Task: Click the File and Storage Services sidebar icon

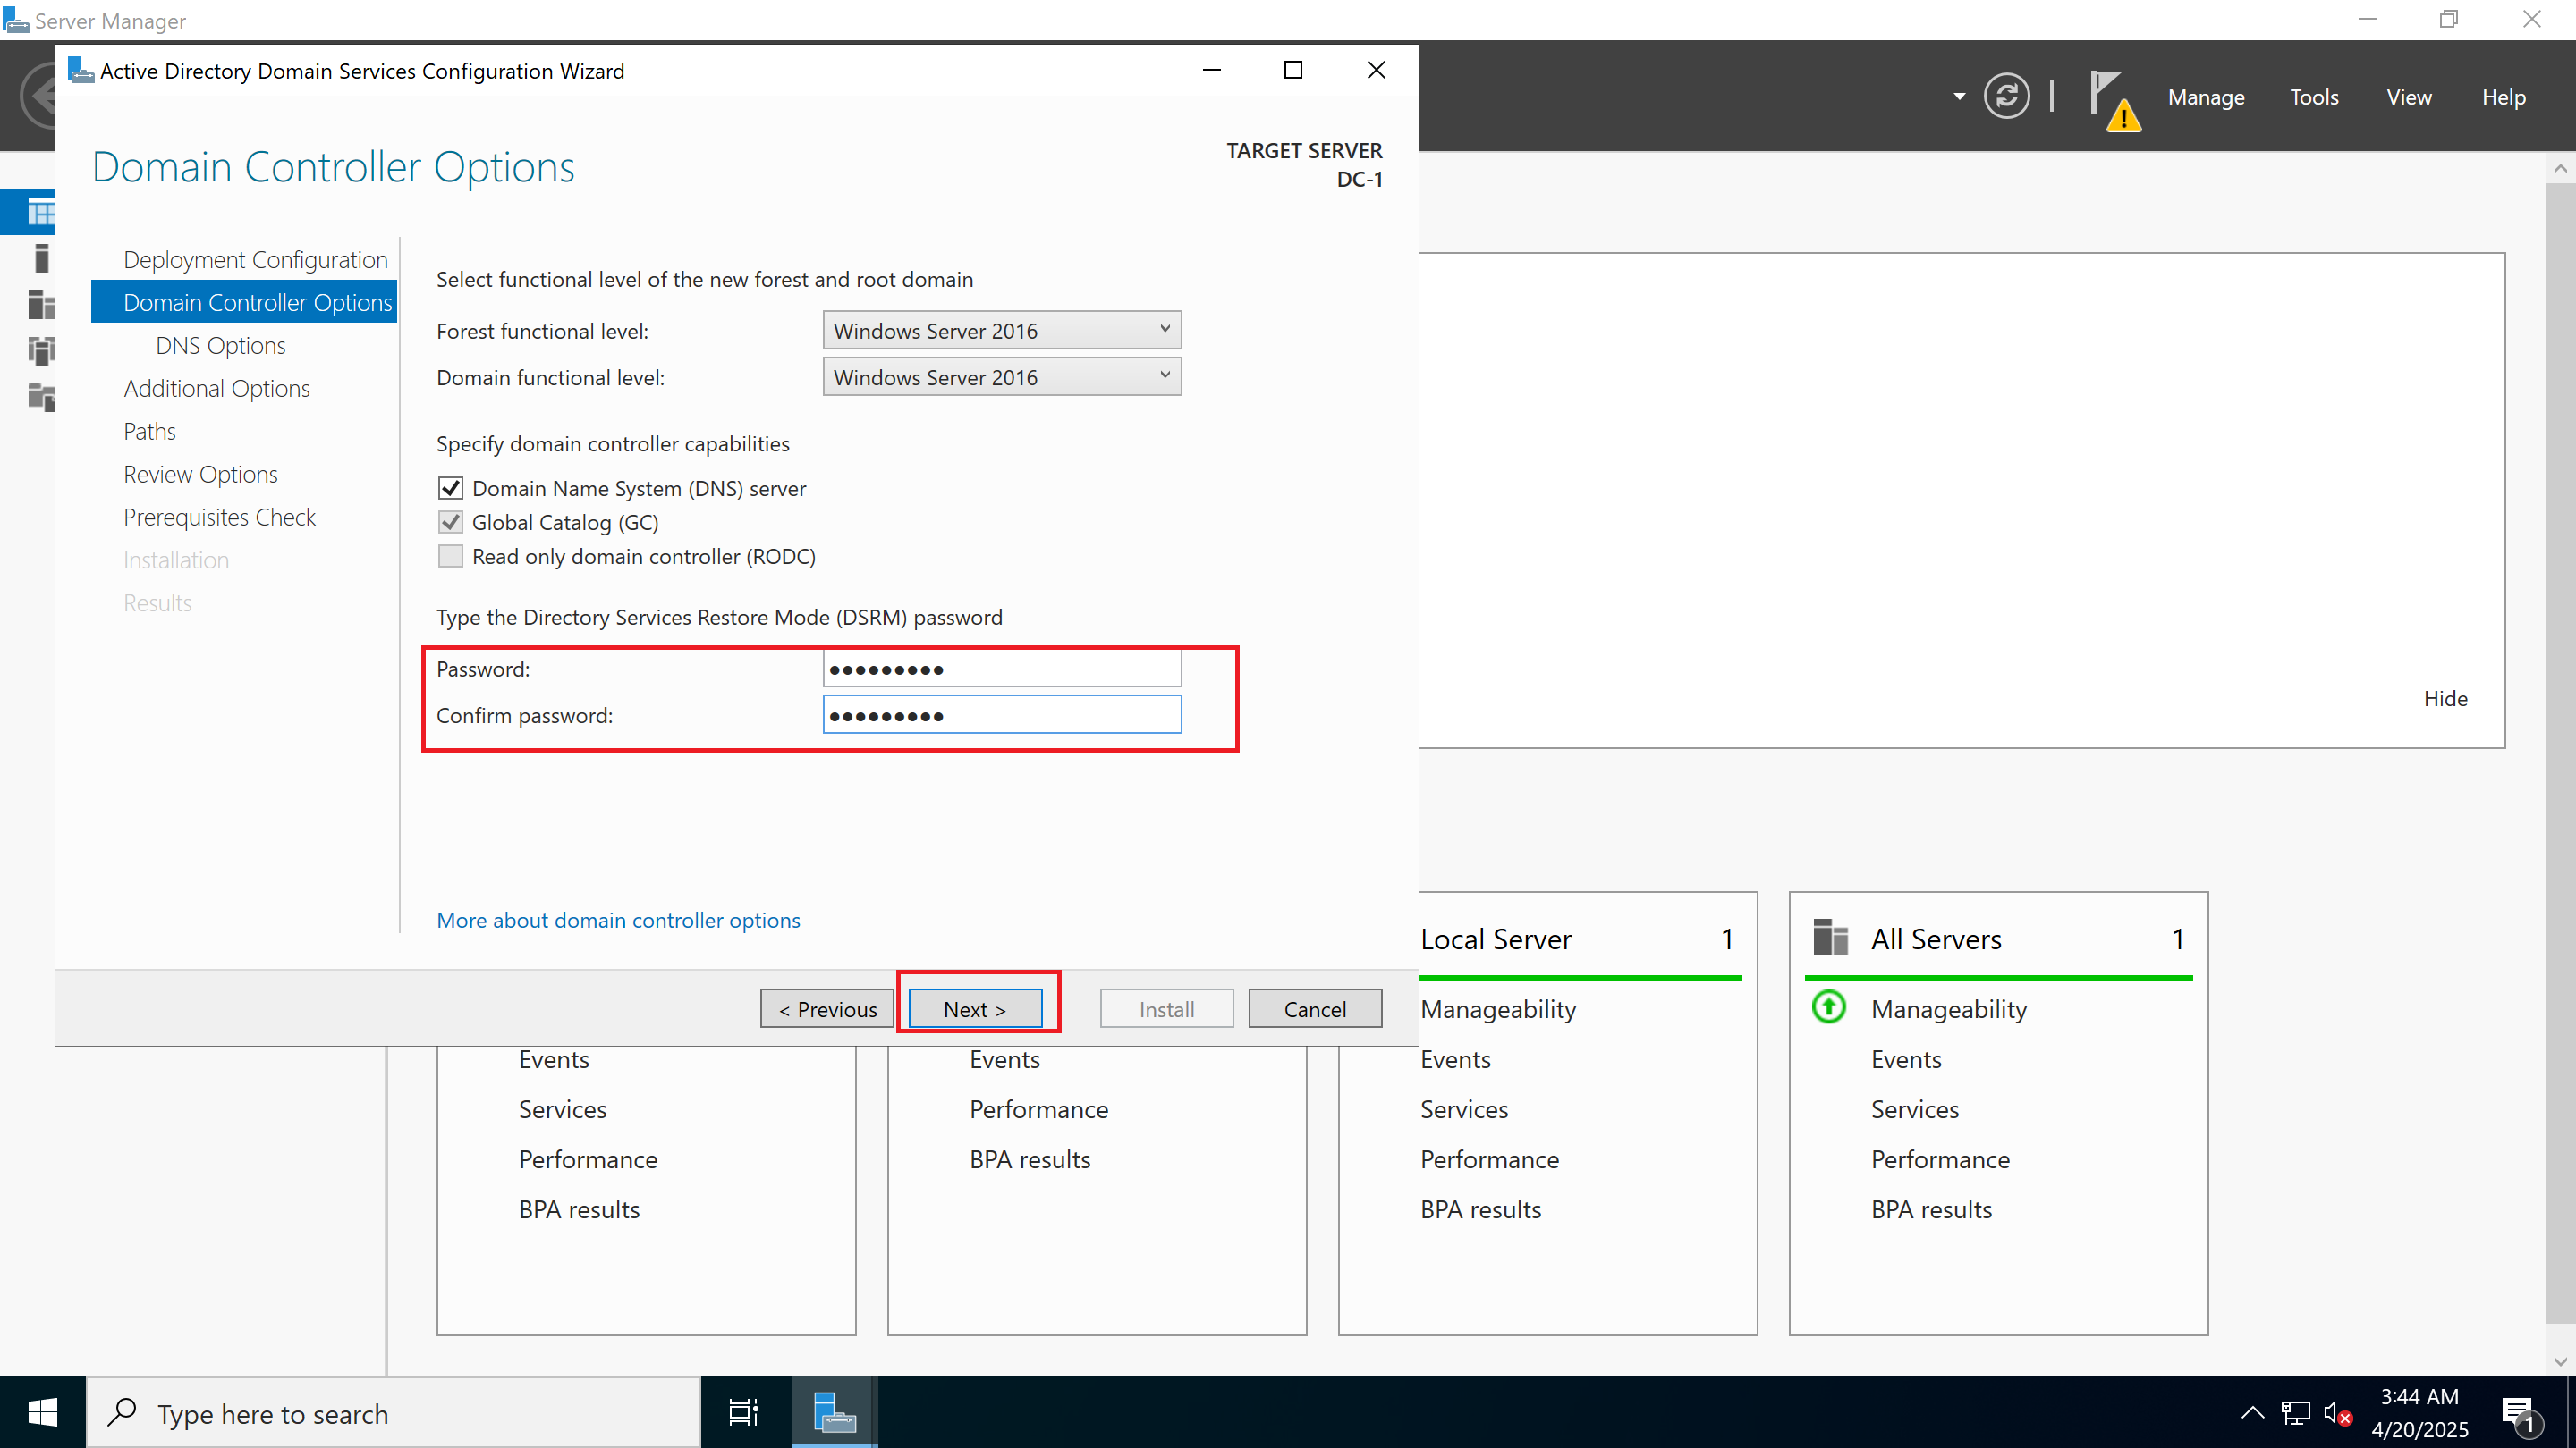Action: pos(41,397)
